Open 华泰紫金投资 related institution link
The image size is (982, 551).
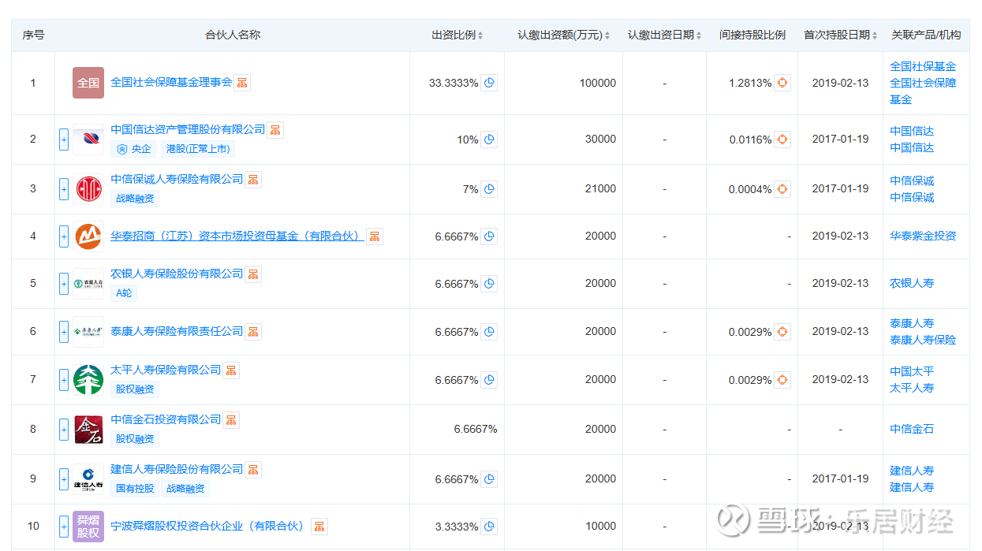(x=923, y=236)
